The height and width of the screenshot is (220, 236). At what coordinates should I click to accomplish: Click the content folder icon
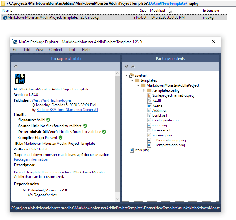[132, 76]
